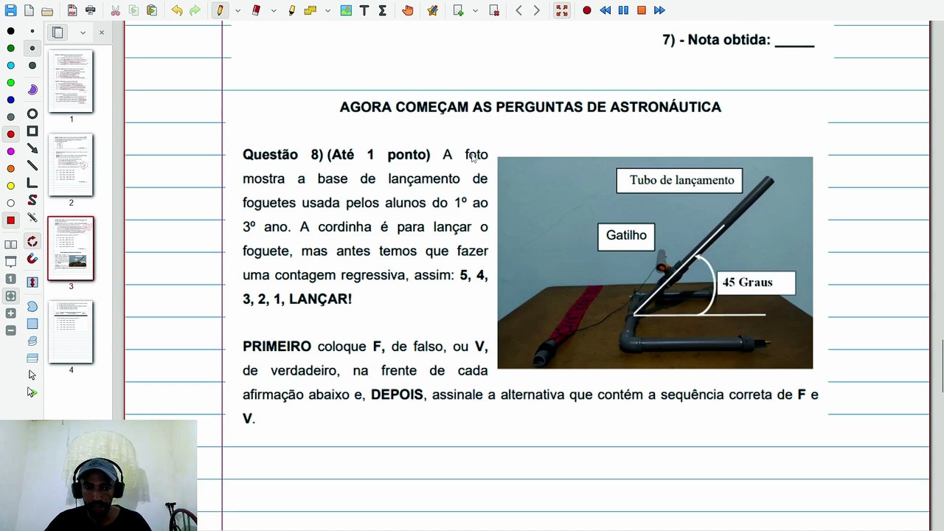The width and height of the screenshot is (944, 531).
Task: Go forward with the right chevron
Action: (537, 10)
